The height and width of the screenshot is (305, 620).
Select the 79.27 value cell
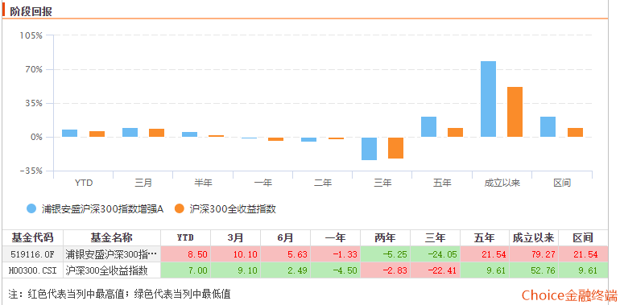533,254
